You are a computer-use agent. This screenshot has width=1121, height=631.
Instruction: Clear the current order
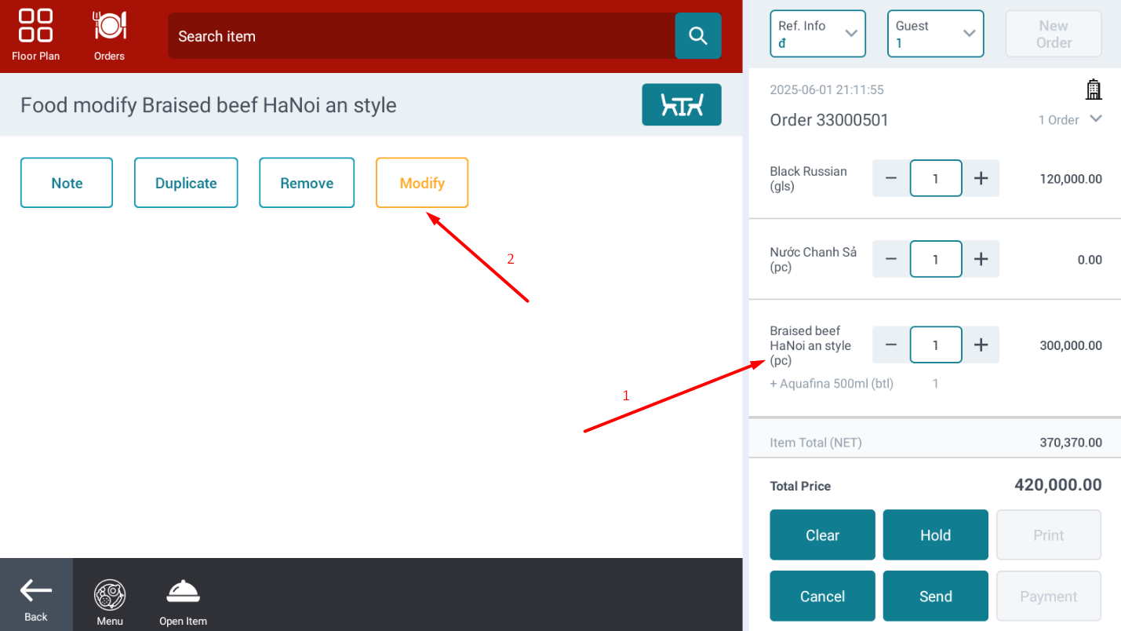822,535
